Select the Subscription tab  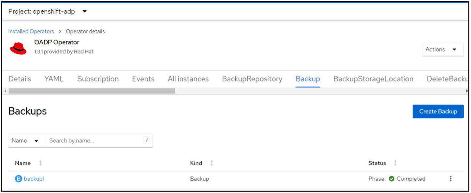coord(98,79)
